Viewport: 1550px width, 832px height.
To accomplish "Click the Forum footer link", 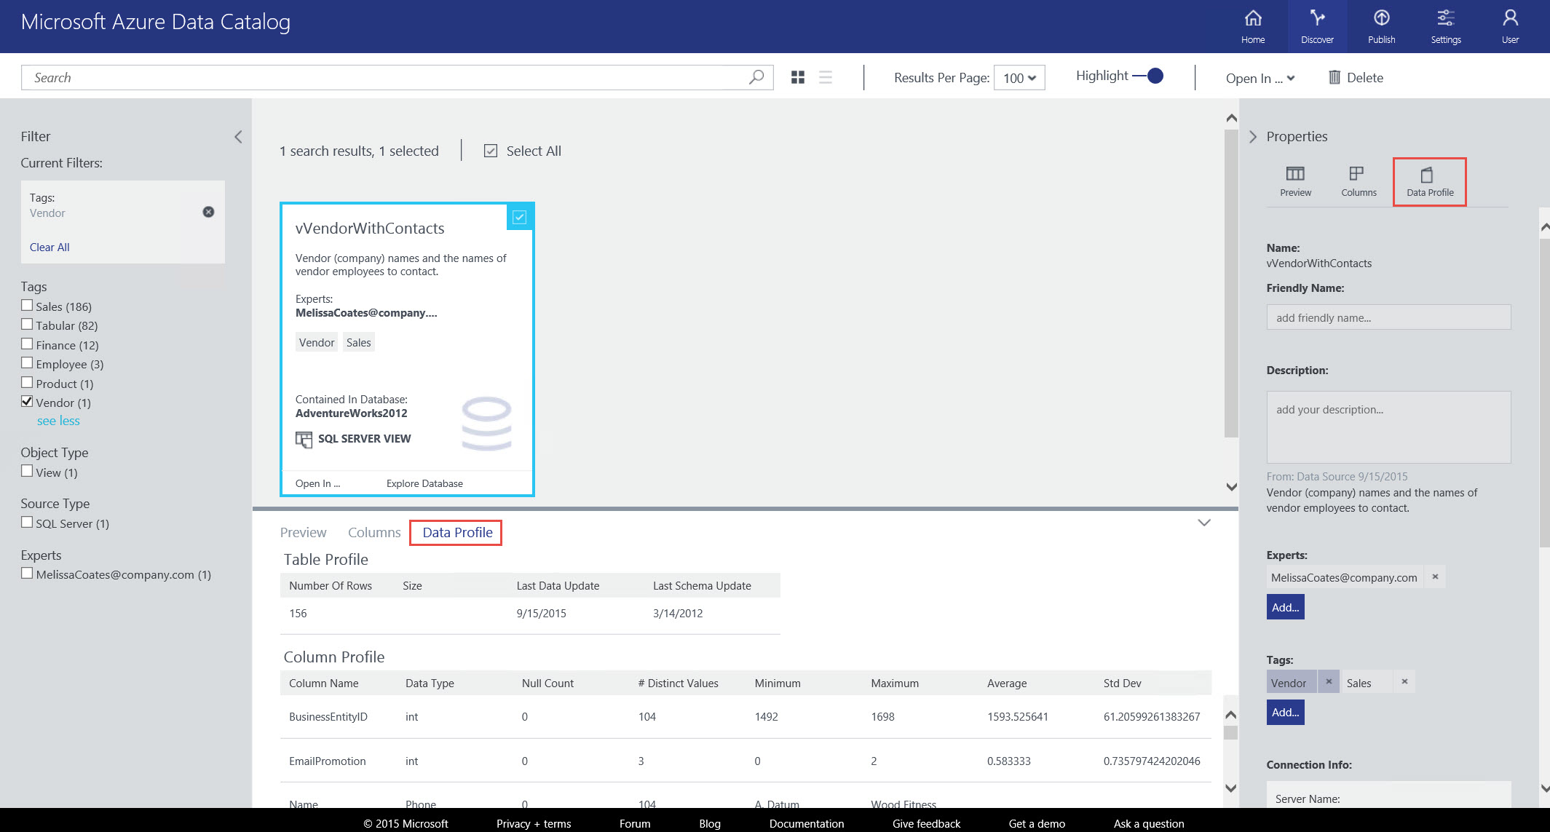I will pos(635,823).
